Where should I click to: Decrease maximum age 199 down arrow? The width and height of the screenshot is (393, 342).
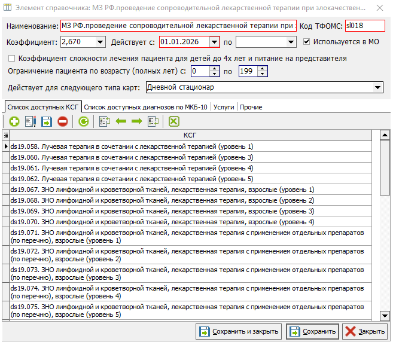click(262, 74)
